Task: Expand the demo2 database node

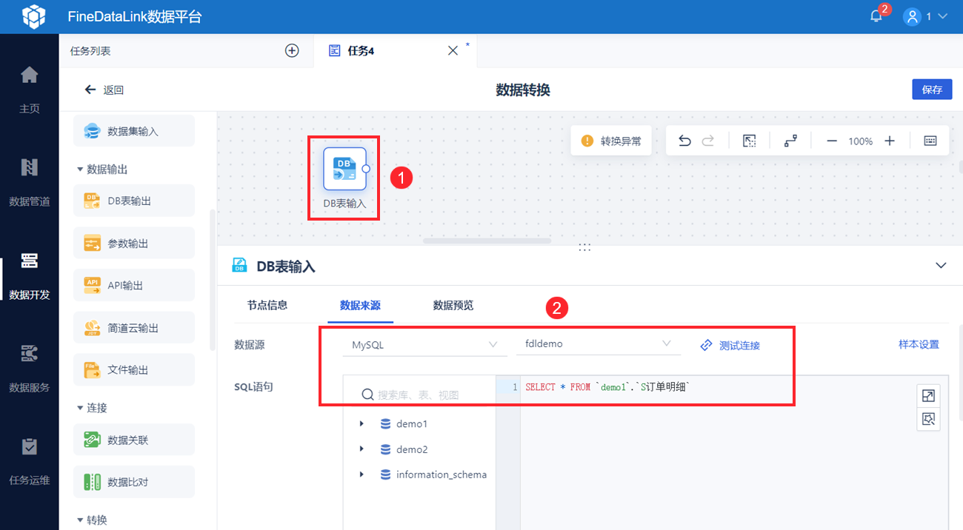Action: click(361, 449)
